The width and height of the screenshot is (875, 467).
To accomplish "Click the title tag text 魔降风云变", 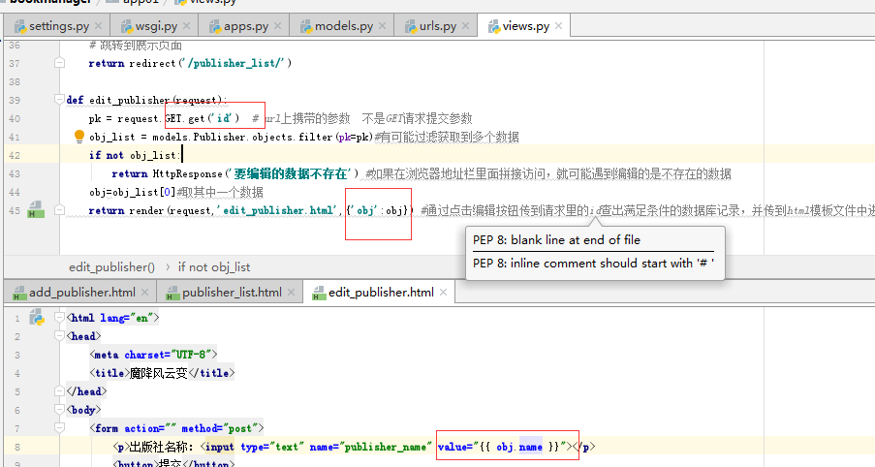I will 159,373.
